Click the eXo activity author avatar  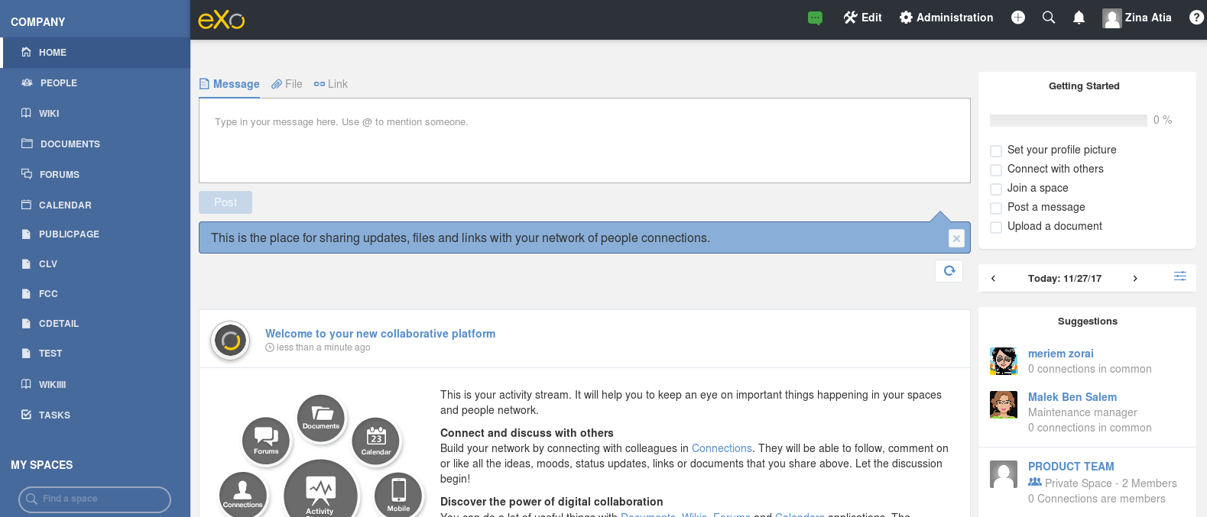click(x=231, y=341)
